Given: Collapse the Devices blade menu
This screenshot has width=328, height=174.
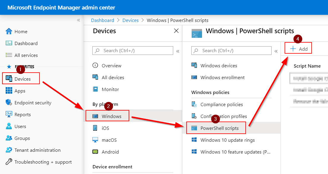Looking at the screenshot, I should [x=178, y=51].
